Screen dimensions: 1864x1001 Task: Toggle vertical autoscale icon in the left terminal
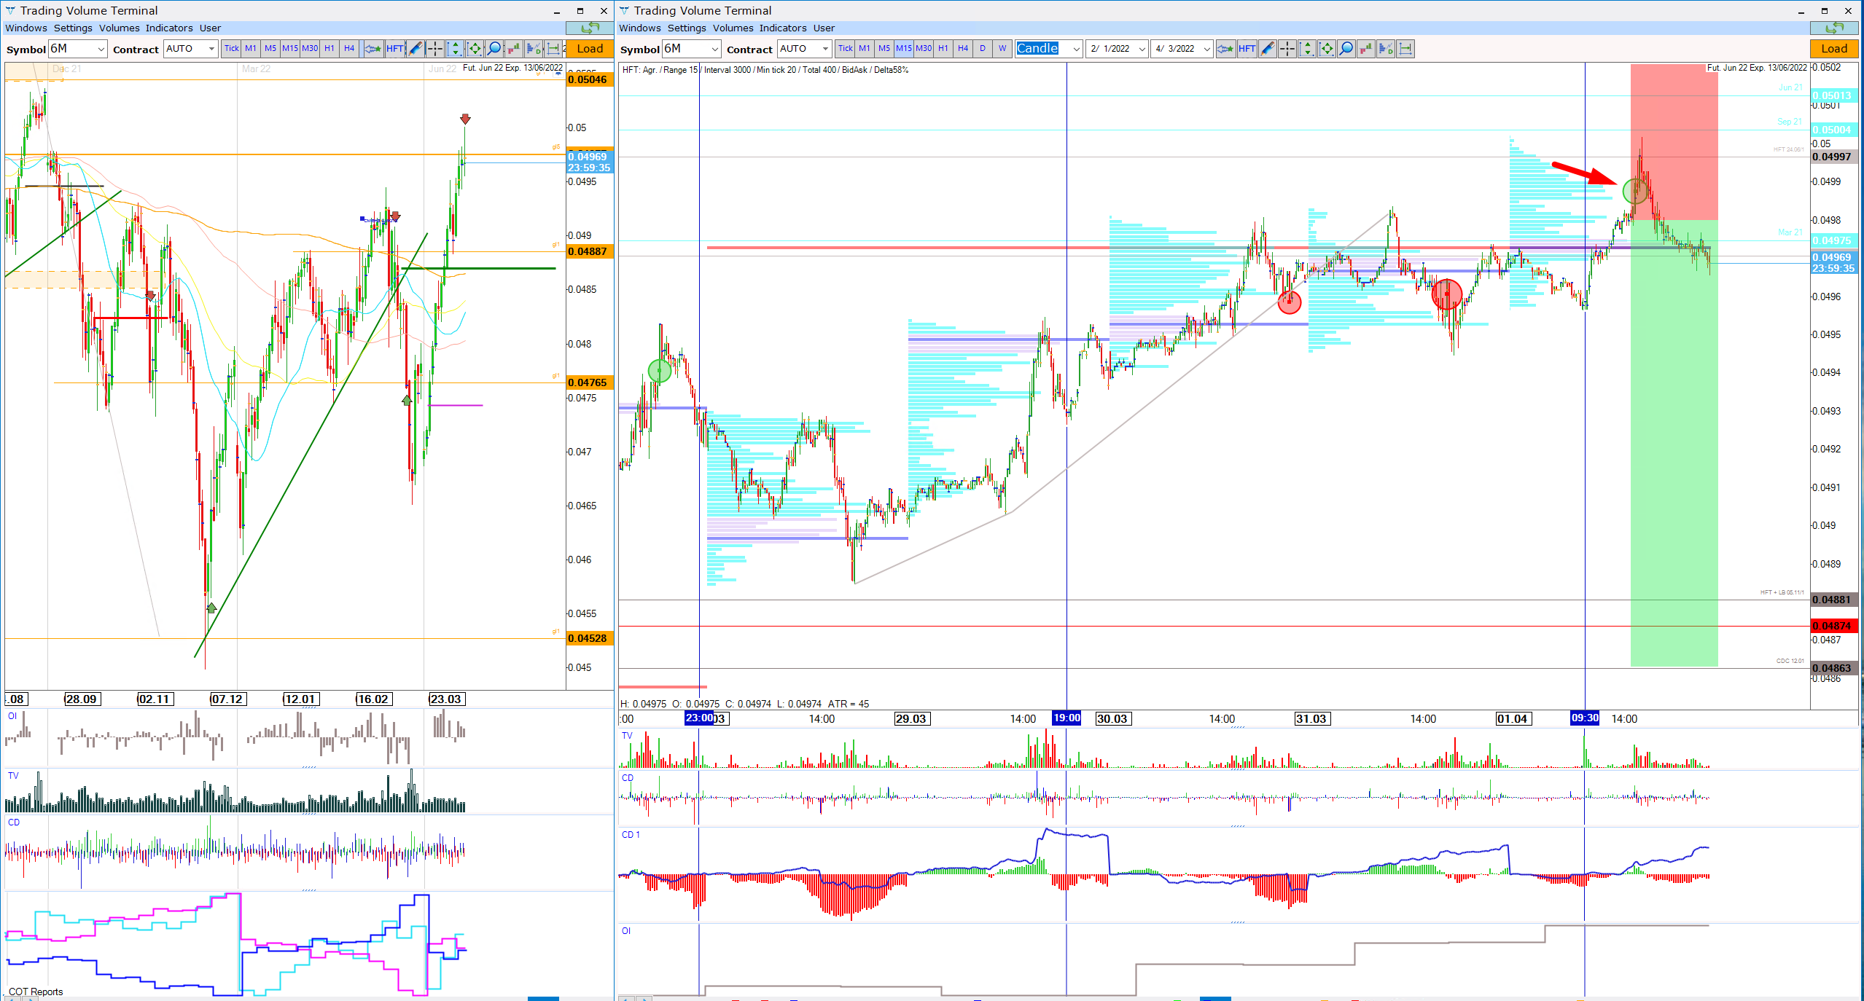click(455, 49)
